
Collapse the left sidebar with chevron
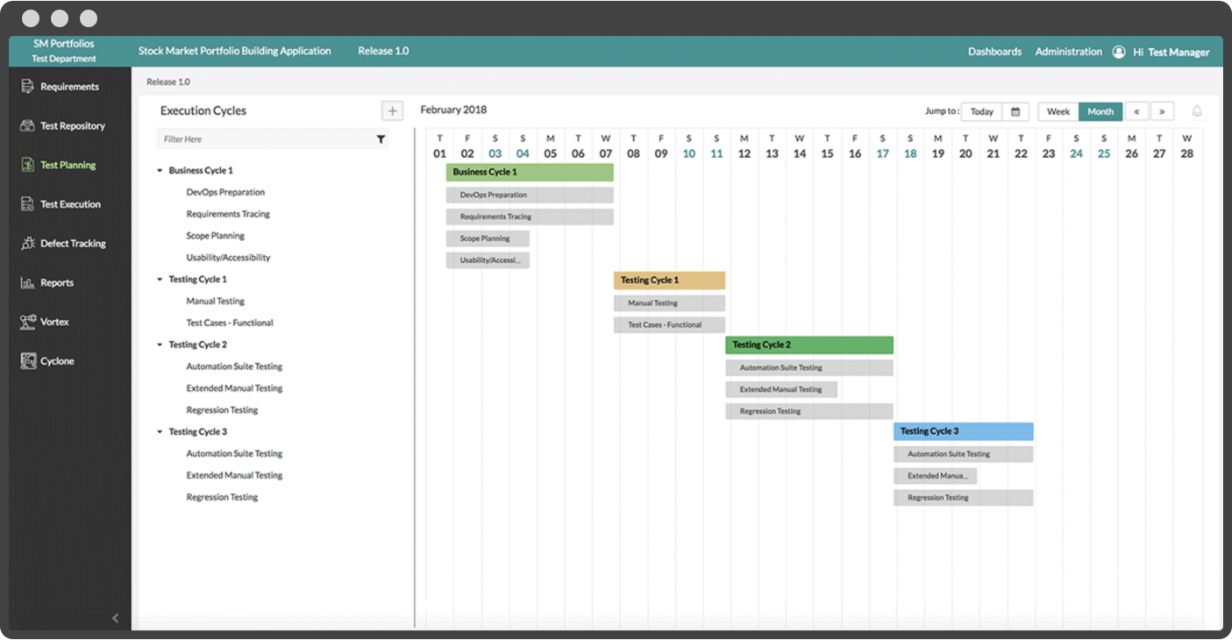[115, 618]
